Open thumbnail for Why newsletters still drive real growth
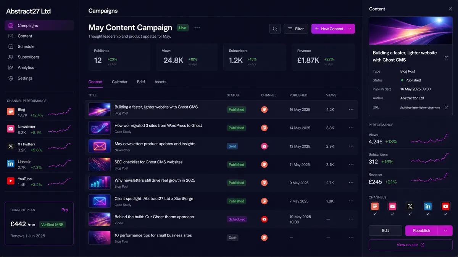The image size is (458, 257). click(x=100, y=183)
